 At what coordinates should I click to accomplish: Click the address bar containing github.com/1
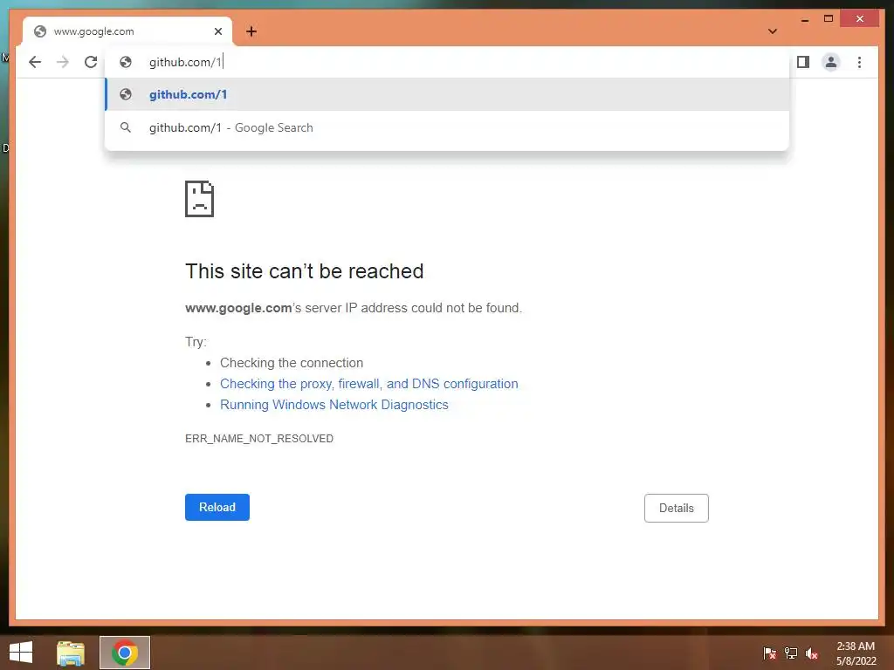(x=447, y=62)
